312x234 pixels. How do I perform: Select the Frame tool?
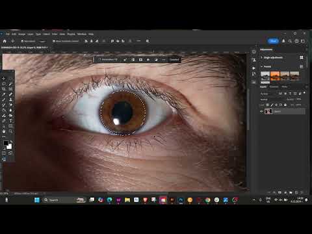(x=10, y=89)
